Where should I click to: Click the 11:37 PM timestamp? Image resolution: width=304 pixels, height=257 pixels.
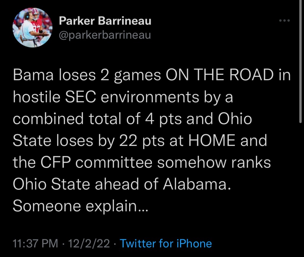36,244
